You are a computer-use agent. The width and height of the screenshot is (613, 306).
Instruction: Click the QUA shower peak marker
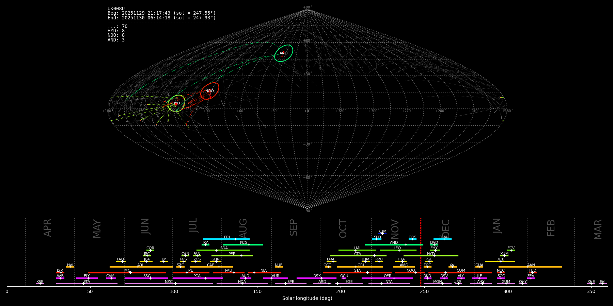pos(479,267)
